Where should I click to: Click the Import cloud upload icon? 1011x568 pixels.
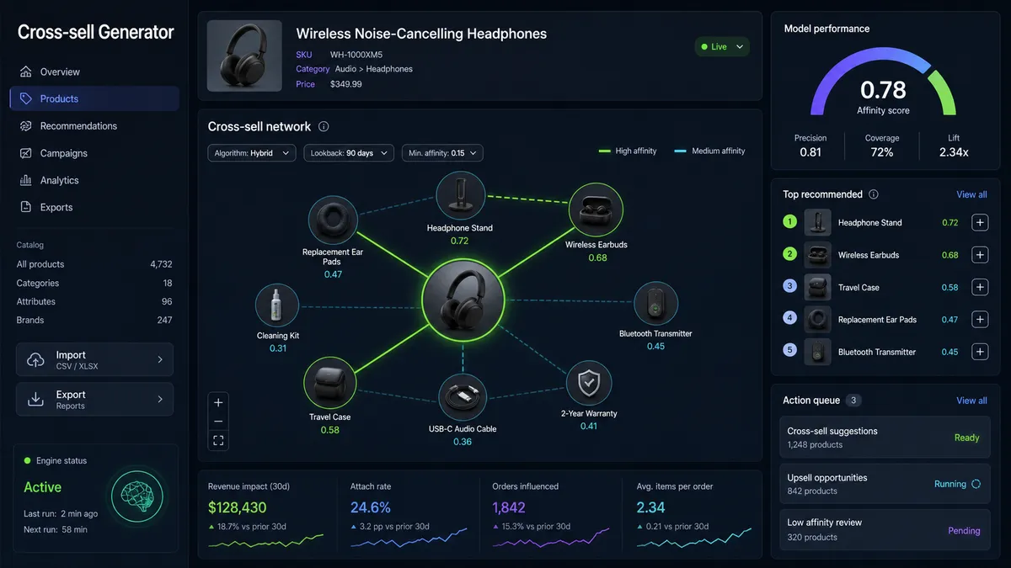click(x=36, y=359)
